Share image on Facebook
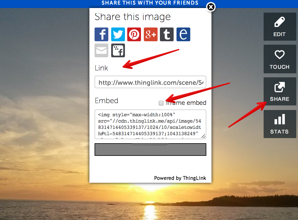The image size is (298, 220). tap(101, 34)
